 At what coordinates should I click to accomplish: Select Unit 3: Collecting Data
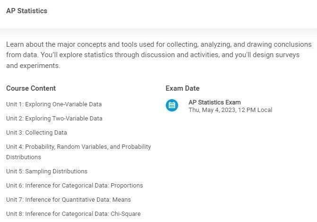36,133
